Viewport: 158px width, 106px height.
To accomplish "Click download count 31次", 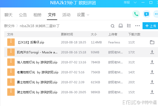I will tap(132, 62).
